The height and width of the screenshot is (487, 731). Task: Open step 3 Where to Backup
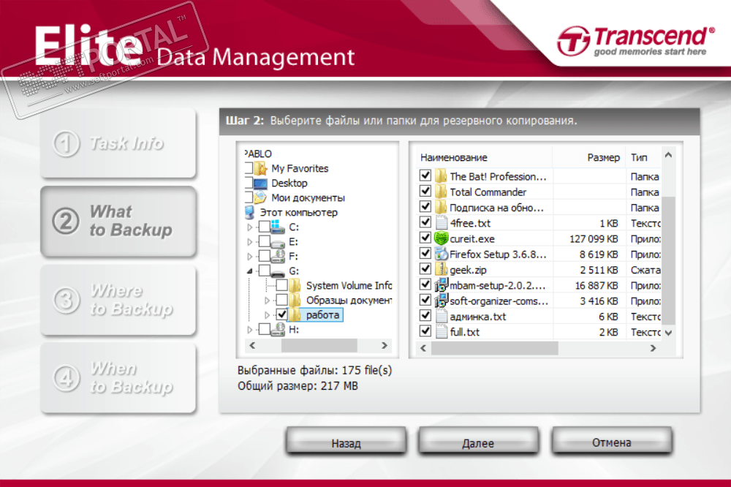[118, 300]
